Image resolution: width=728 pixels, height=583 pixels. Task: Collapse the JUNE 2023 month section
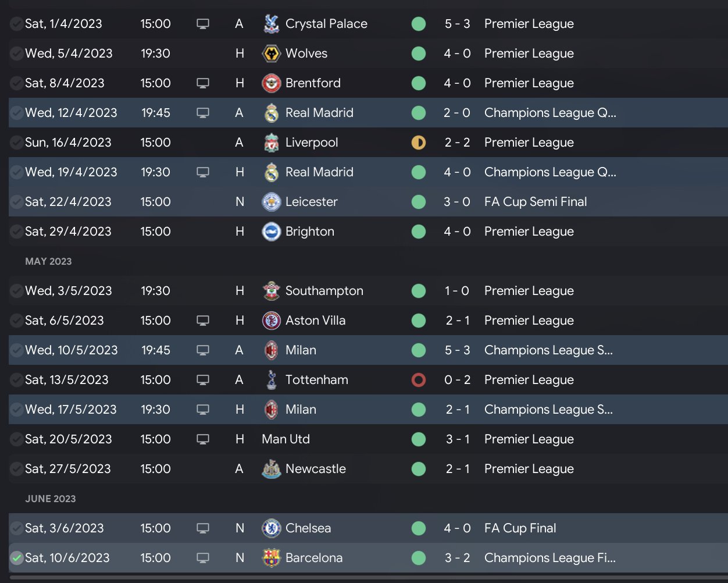tap(51, 499)
